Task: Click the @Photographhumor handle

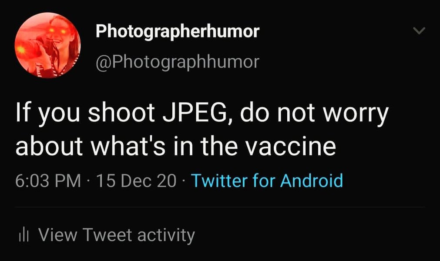Action: (177, 62)
